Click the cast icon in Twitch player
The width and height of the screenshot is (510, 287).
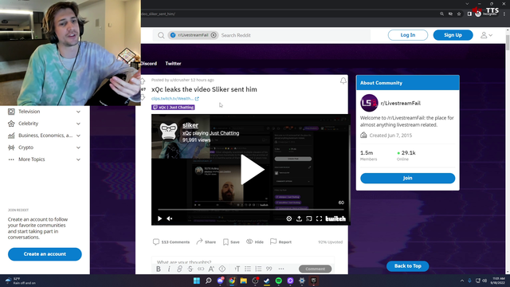309,218
